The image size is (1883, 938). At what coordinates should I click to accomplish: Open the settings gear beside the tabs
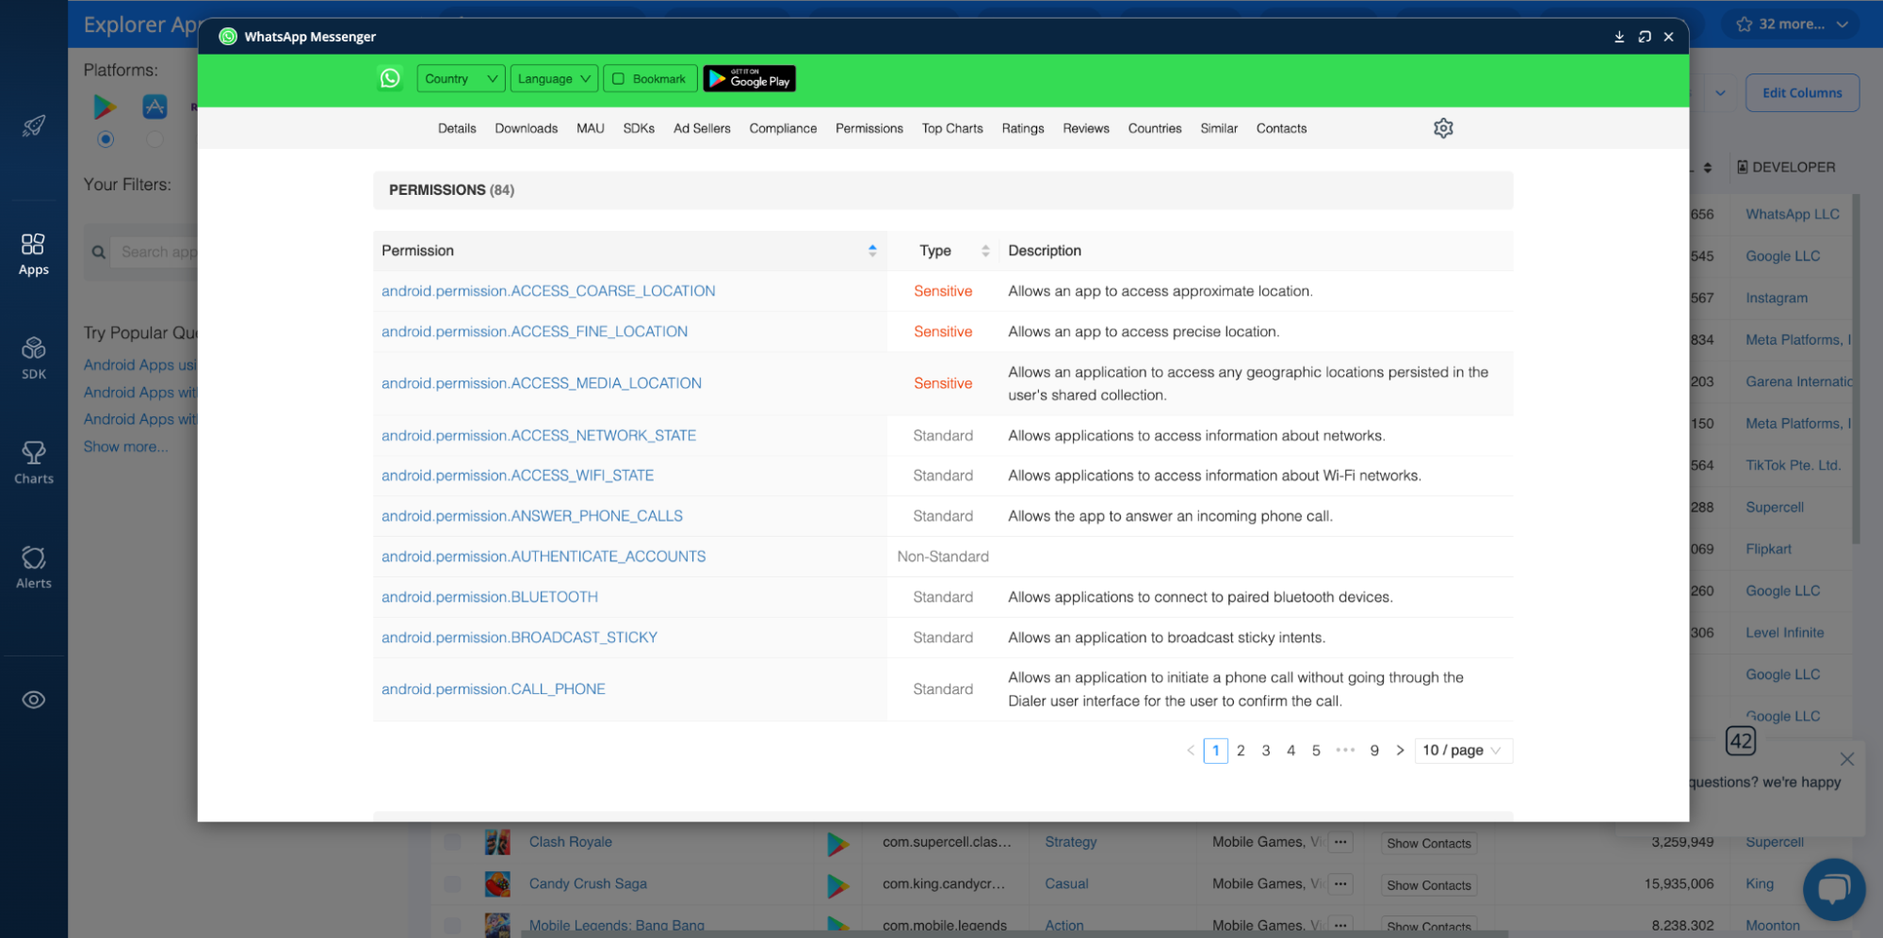tap(1443, 128)
